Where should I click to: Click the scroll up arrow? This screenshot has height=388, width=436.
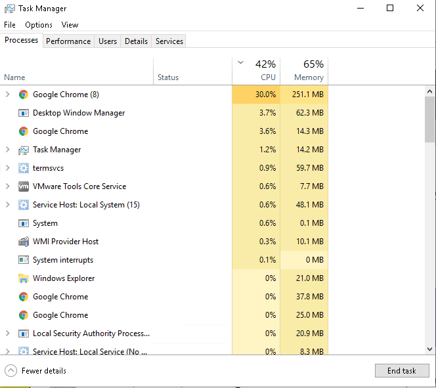click(x=429, y=91)
